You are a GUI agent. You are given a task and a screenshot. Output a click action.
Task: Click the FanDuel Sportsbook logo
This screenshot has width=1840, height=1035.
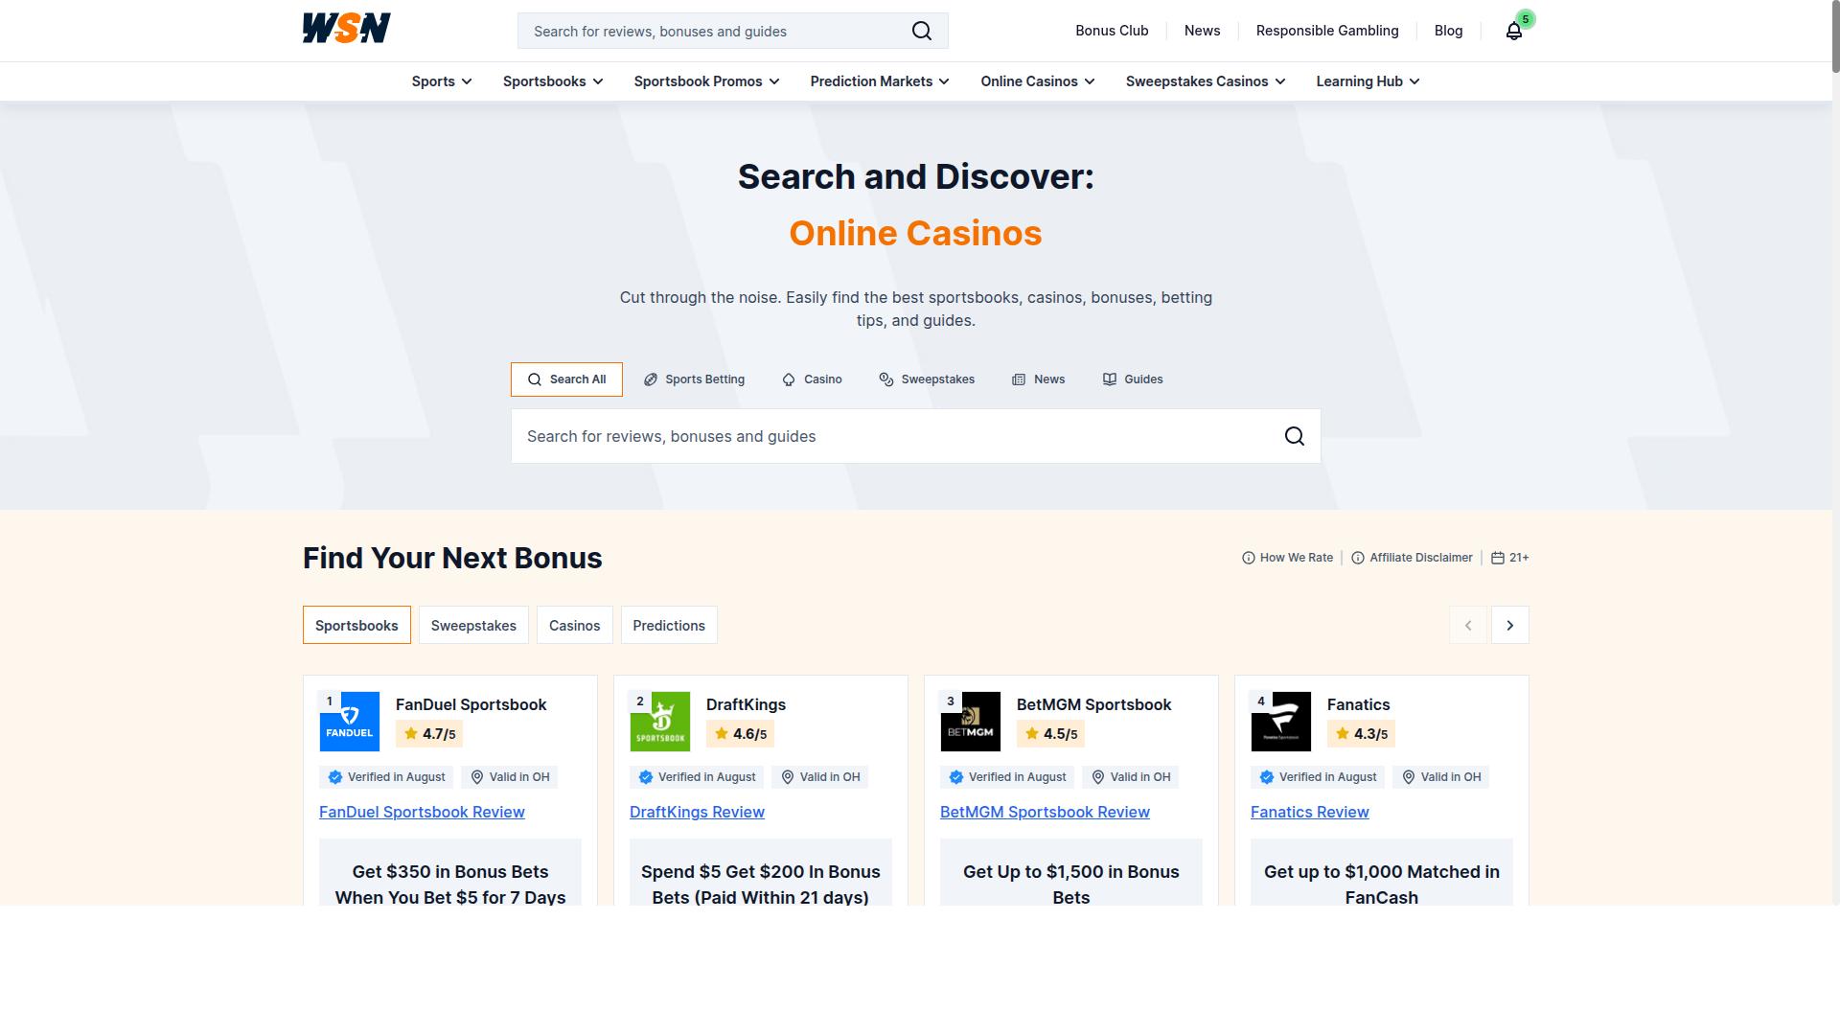[x=350, y=722]
